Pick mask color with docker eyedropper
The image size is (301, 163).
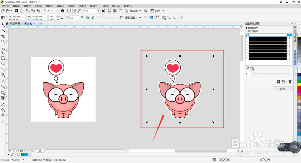(247, 69)
